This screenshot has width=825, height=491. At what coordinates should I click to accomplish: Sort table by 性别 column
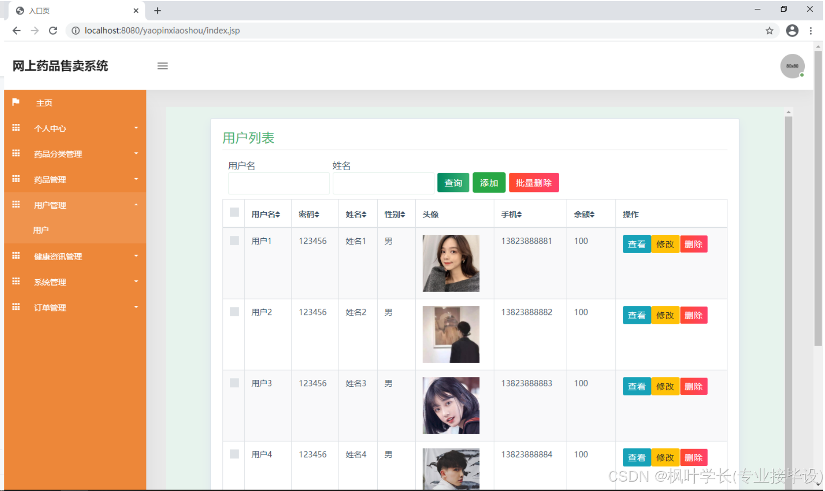point(395,214)
